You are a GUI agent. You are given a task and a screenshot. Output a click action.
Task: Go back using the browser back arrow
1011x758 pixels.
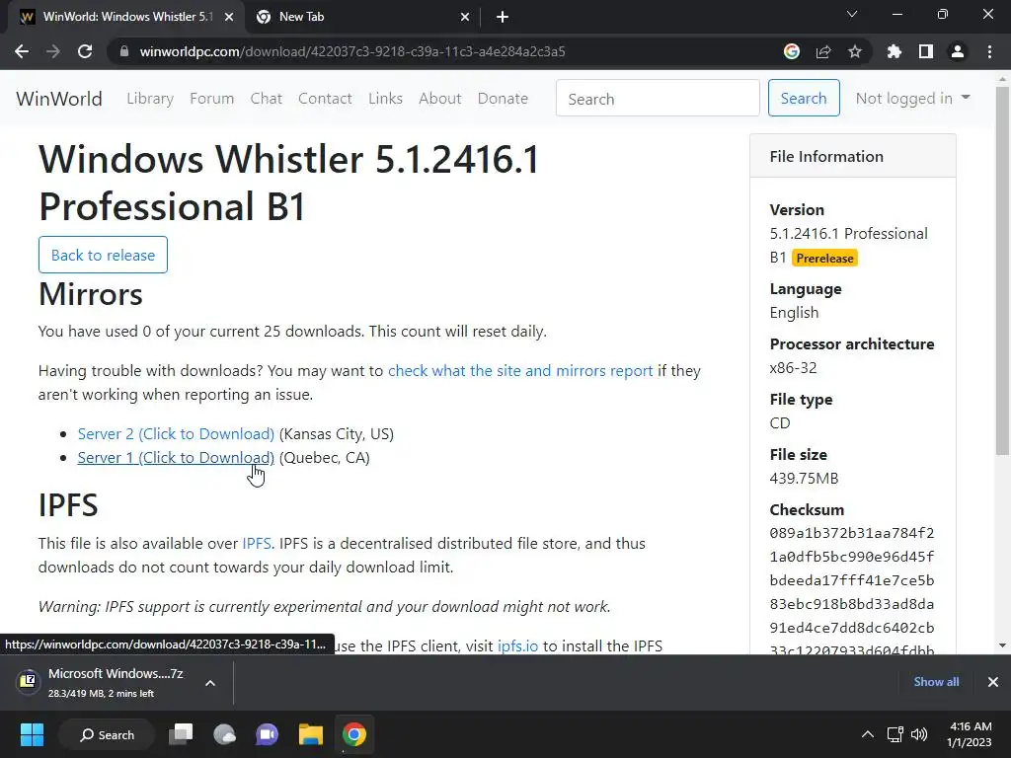coord(22,51)
